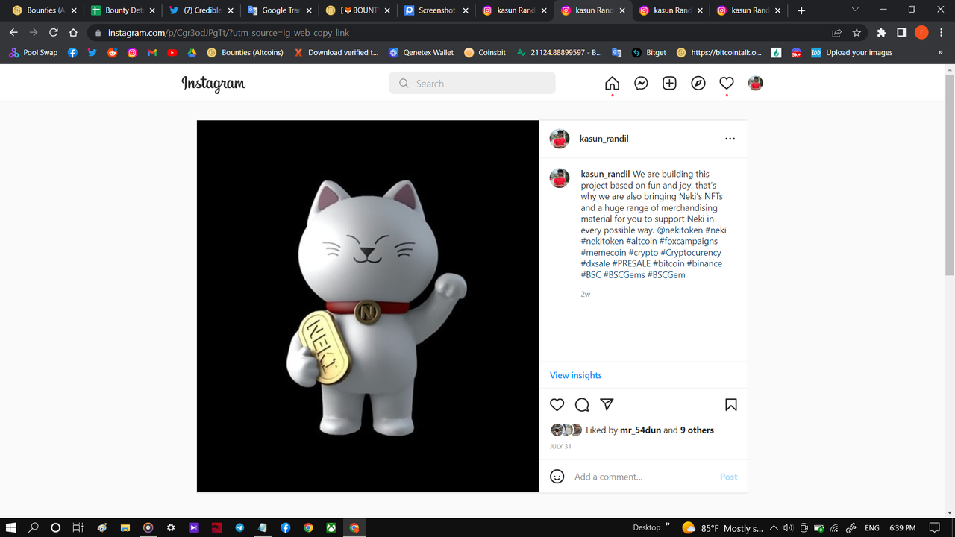Switch to Screenshot browser tab

(436, 10)
